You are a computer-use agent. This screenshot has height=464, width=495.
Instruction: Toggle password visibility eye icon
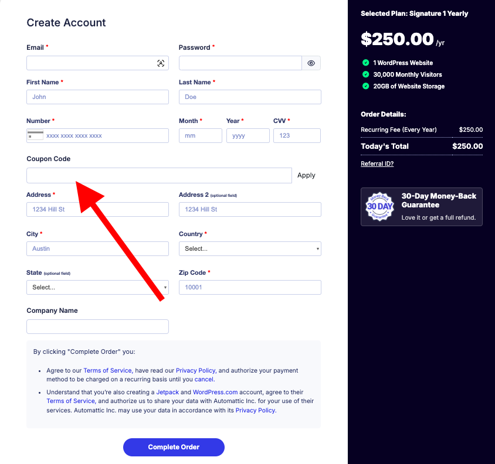pyautogui.click(x=311, y=63)
